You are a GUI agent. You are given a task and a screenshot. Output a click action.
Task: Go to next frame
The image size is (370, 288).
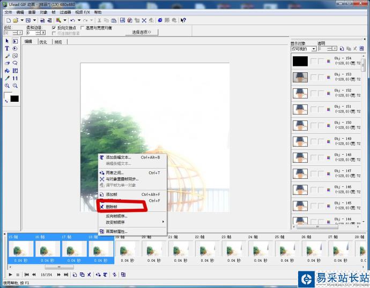click(59, 275)
